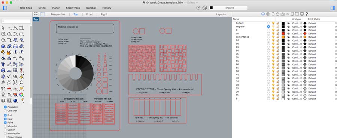
Task: Change print color diamond of cut layer
Action: (x=305, y=34)
